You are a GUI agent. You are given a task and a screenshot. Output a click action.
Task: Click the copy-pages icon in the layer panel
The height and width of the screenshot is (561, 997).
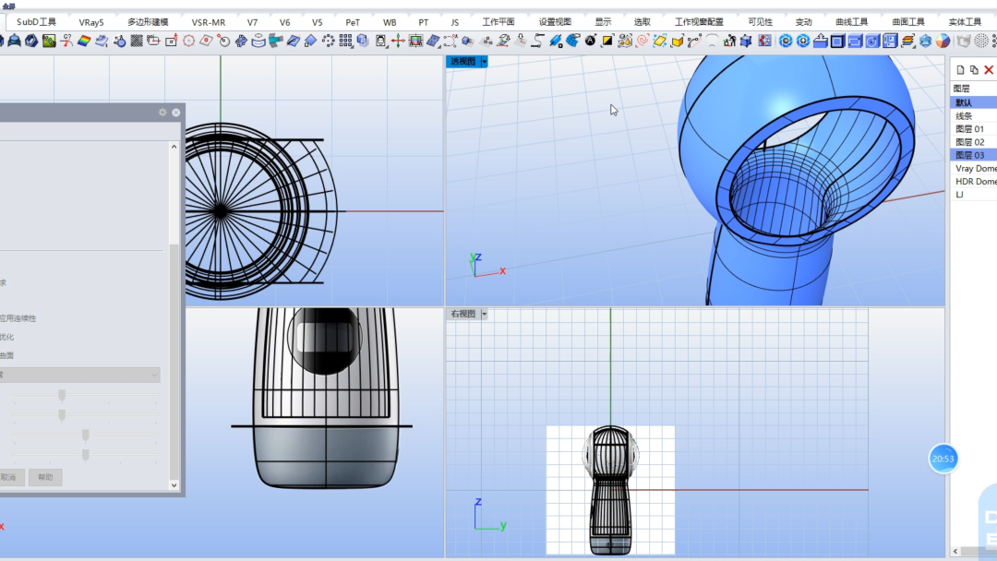point(974,70)
